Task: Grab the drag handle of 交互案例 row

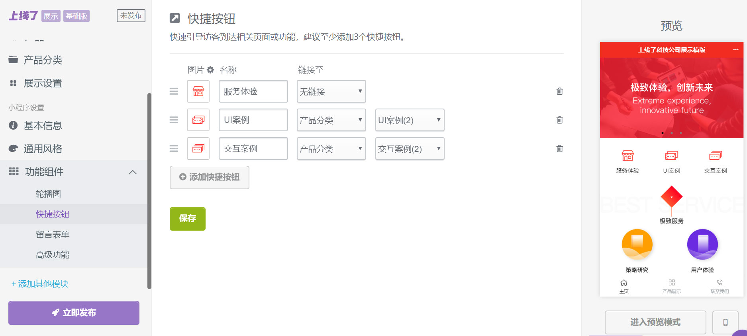Action: coord(174,148)
